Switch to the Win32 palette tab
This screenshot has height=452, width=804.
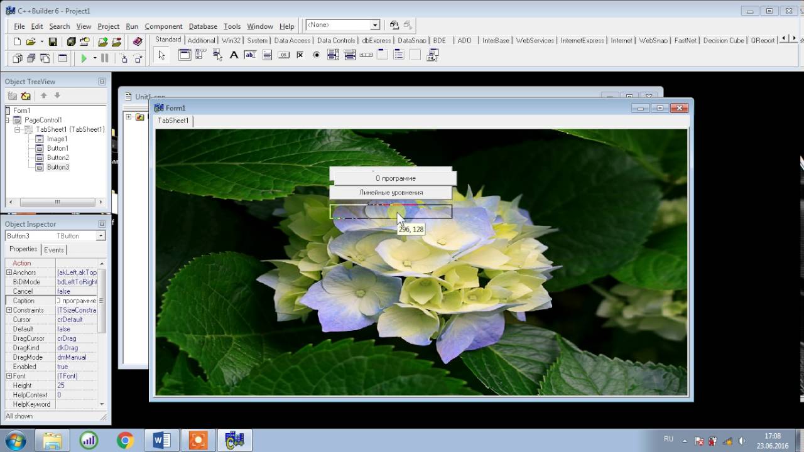[231, 40]
